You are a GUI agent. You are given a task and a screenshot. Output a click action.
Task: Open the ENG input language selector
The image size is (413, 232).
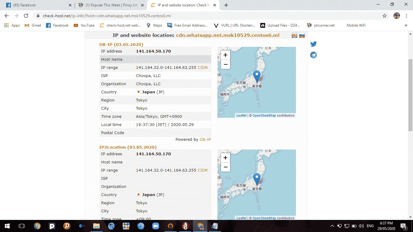(x=370, y=226)
